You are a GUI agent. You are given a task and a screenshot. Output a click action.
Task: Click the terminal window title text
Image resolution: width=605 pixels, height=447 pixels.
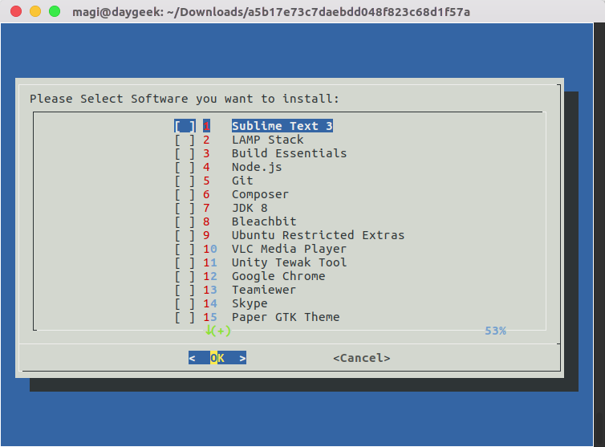coord(271,12)
